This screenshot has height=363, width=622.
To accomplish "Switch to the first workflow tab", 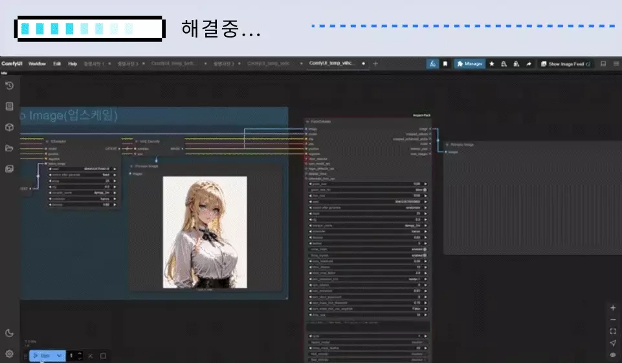I will (x=94, y=63).
